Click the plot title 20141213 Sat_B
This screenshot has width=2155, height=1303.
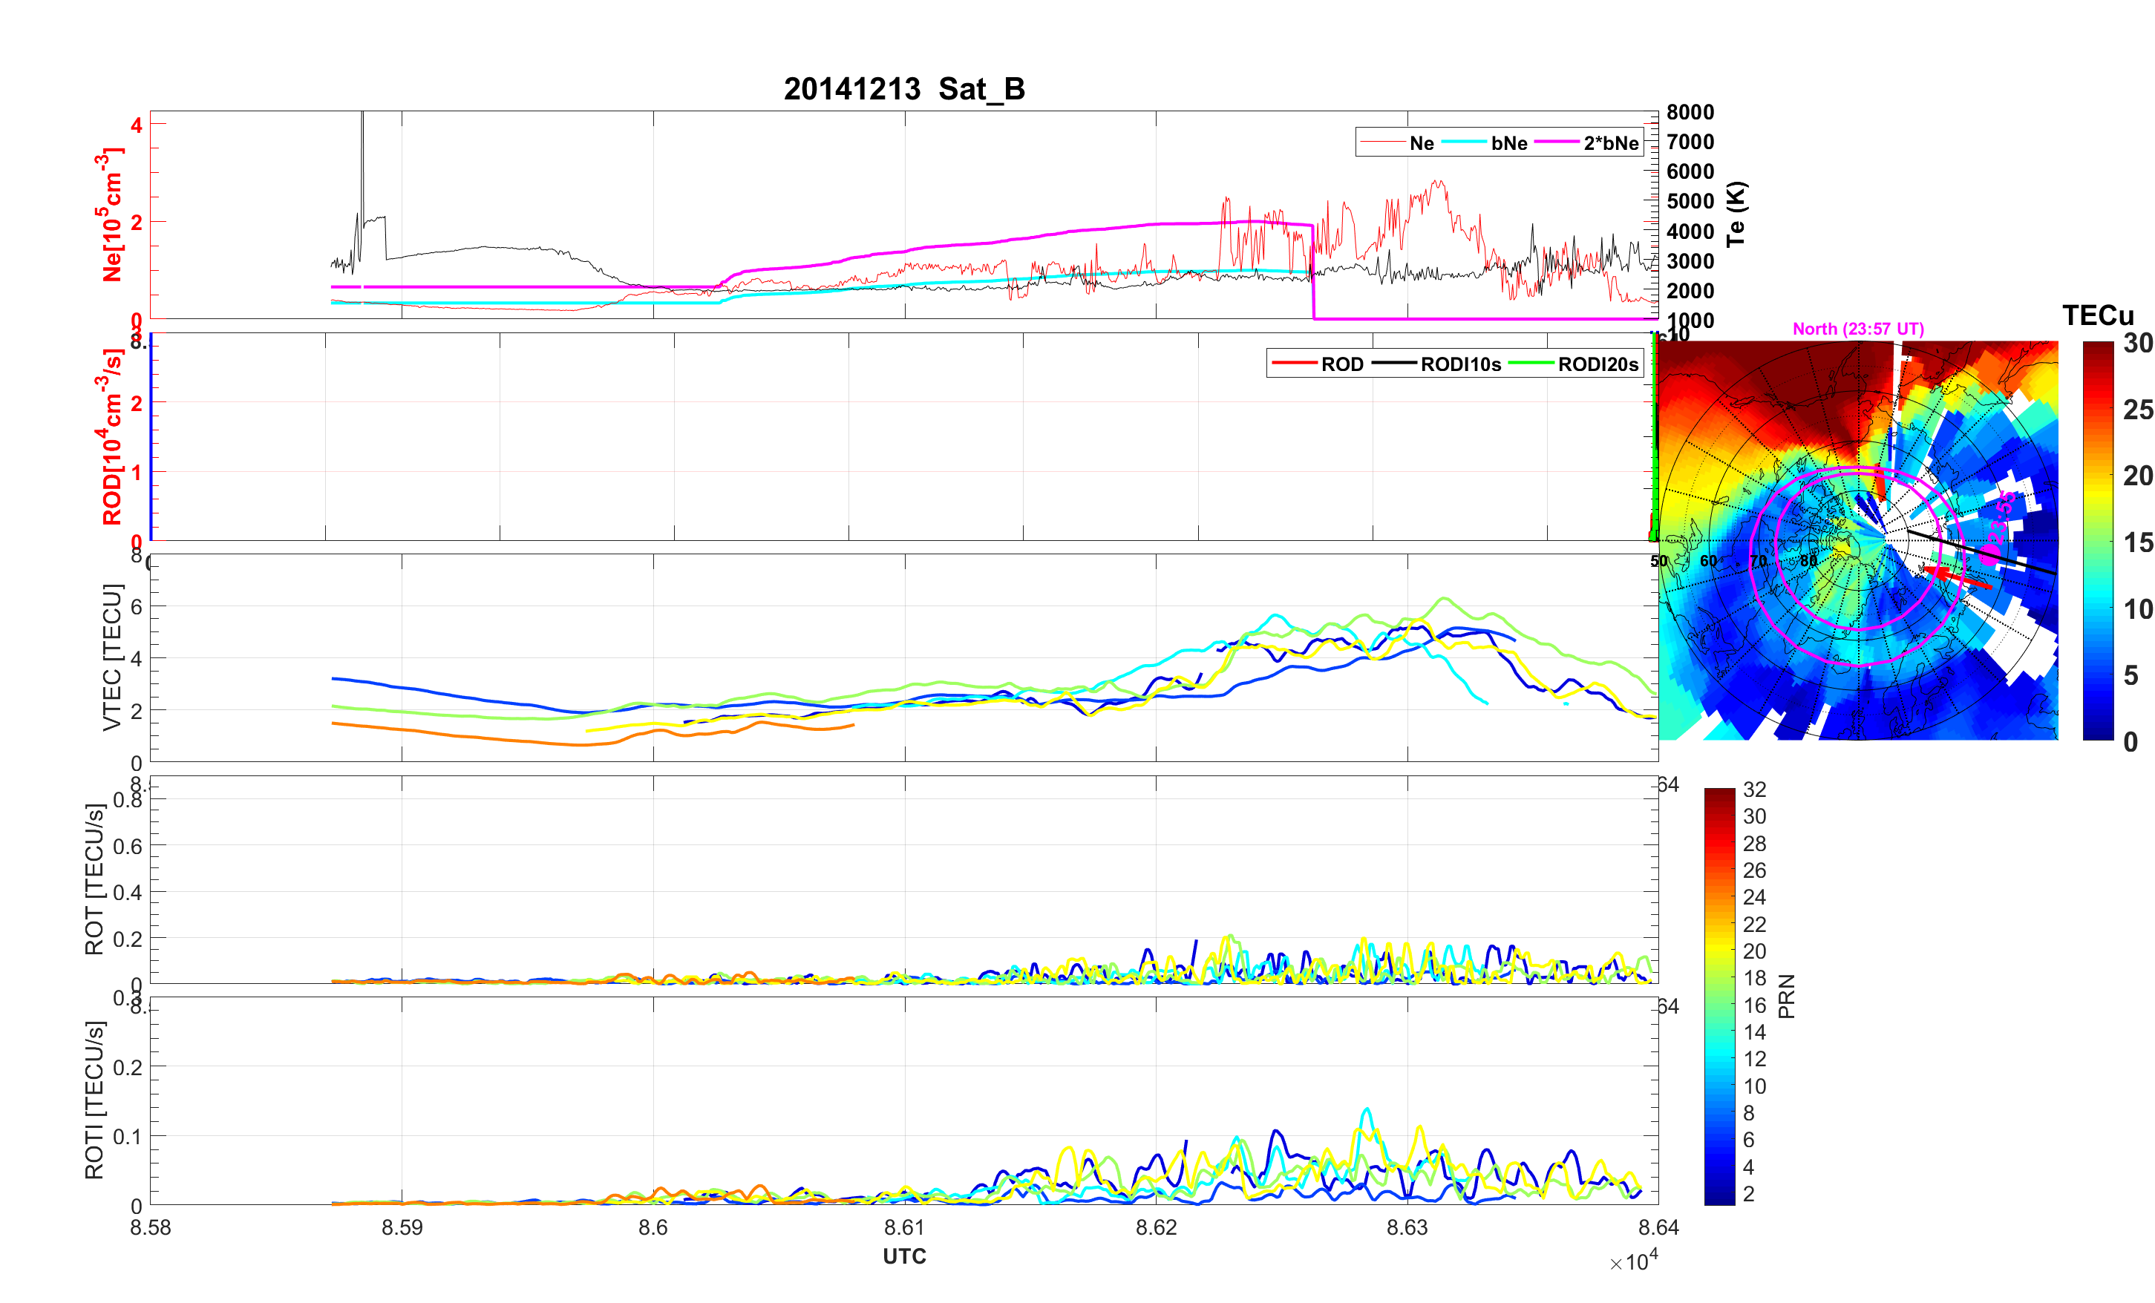point(903,89)
